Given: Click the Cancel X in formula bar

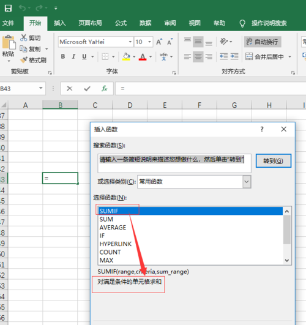Looking at the screenshot, I should click(69, 89).
